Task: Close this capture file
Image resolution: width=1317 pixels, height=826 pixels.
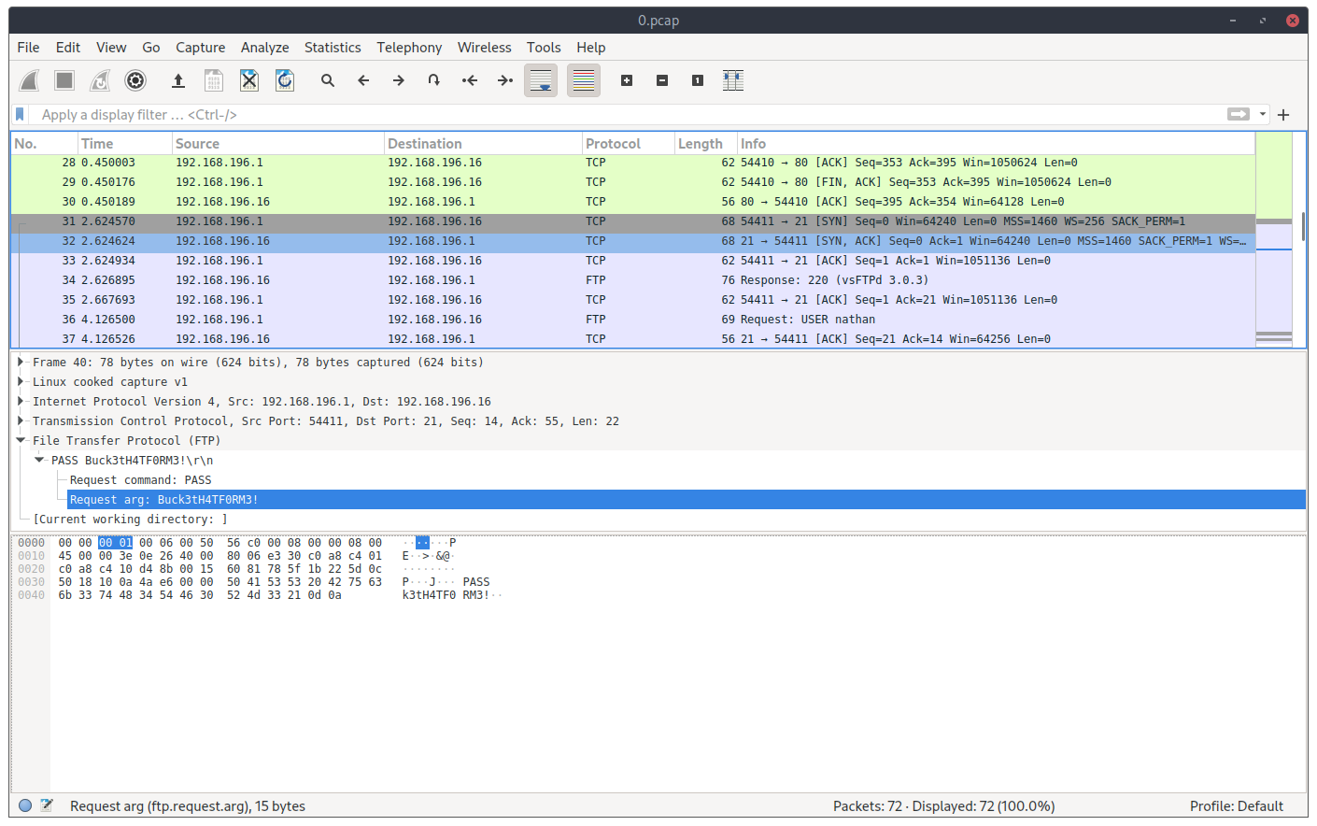Action: [248, 80]
